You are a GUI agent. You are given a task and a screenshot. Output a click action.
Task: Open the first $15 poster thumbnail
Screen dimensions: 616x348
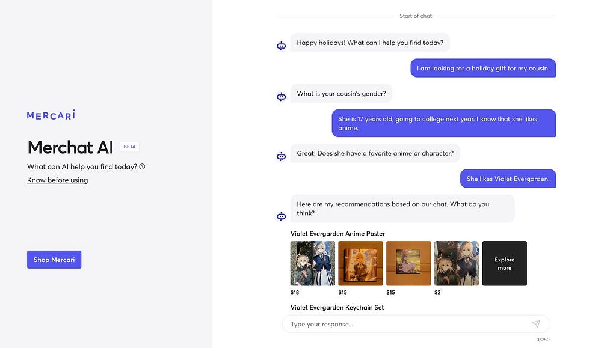[361, 263]
